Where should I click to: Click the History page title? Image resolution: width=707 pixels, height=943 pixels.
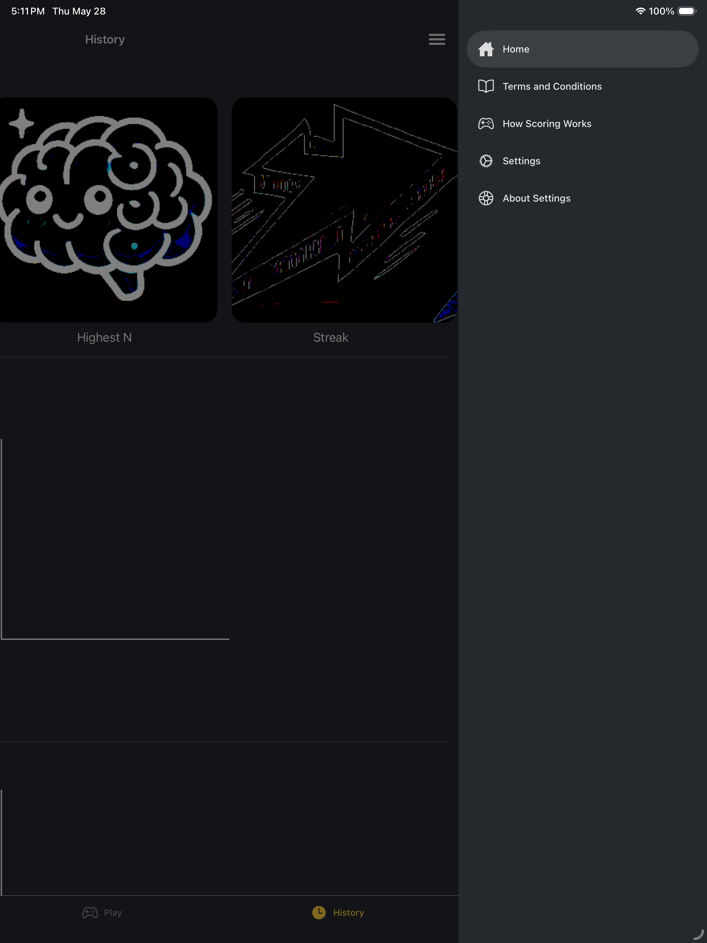pos(105,39)
